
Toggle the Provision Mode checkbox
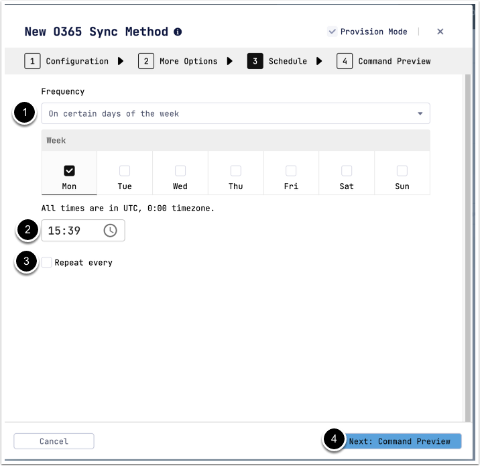(x=332, y=32)
